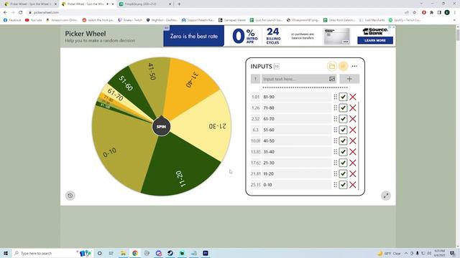Click the weight value 1.01 beside 81-90

point(256,97)
